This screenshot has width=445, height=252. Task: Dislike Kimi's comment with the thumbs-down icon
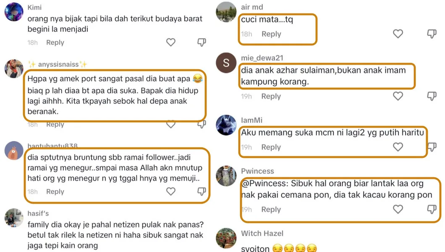pyautogui.click(x=202, y=42)
